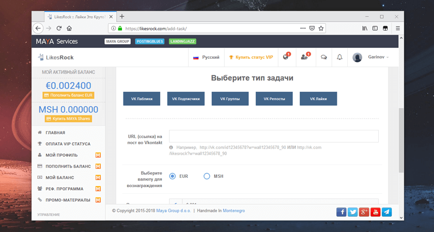
Task: Click the green padlock security icon
Action: (120, 28)
